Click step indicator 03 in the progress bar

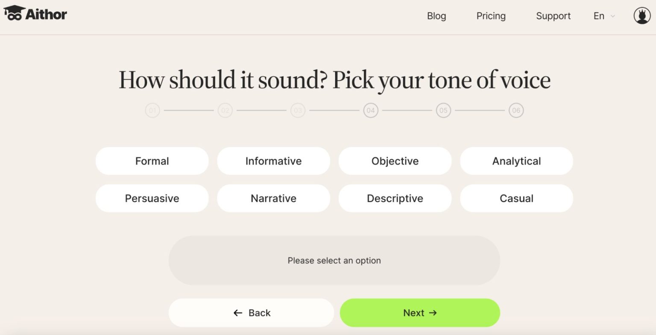point(298,110)
